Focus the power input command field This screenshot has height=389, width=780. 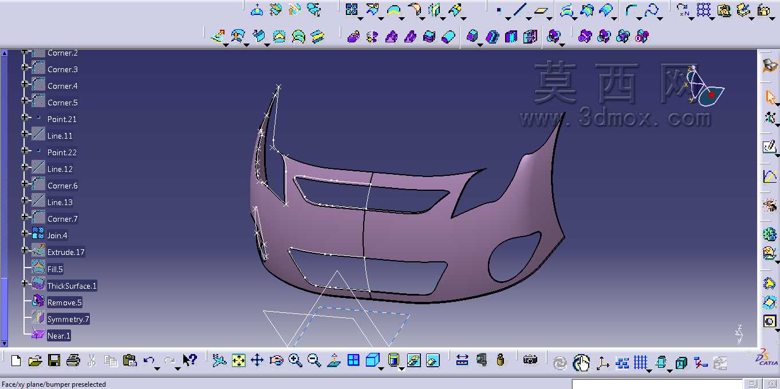657,384
